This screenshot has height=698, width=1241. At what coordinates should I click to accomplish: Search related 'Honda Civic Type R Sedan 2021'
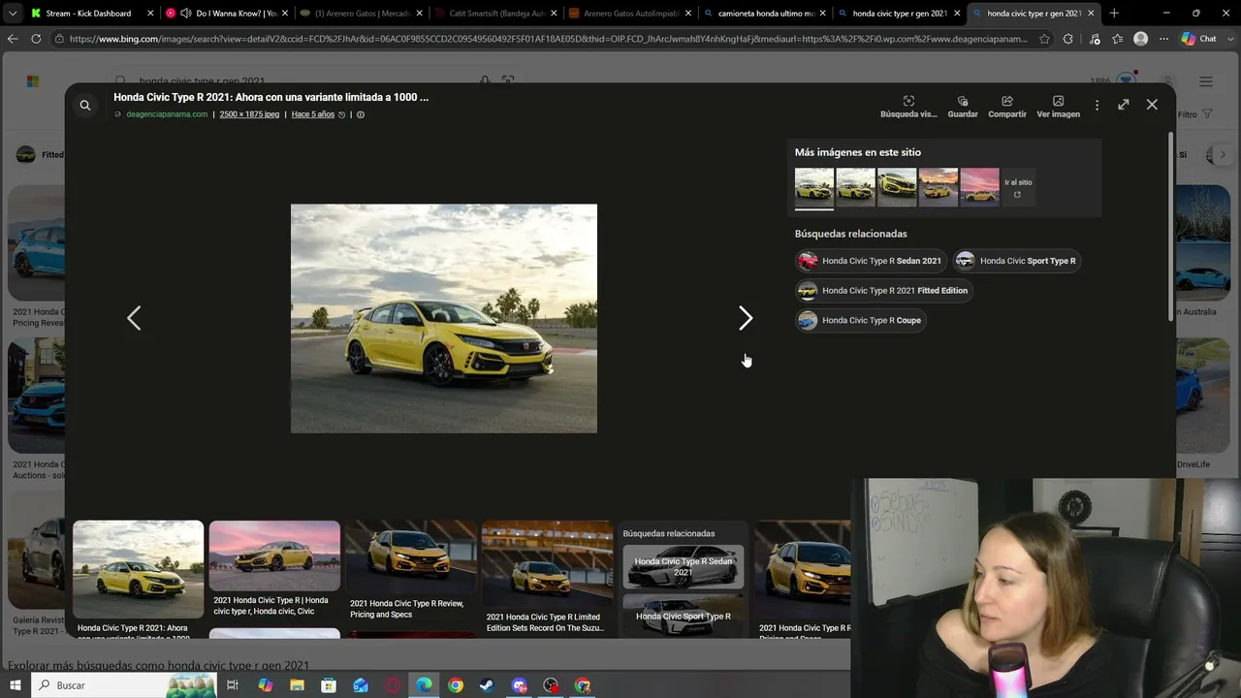tap(870, 261)
